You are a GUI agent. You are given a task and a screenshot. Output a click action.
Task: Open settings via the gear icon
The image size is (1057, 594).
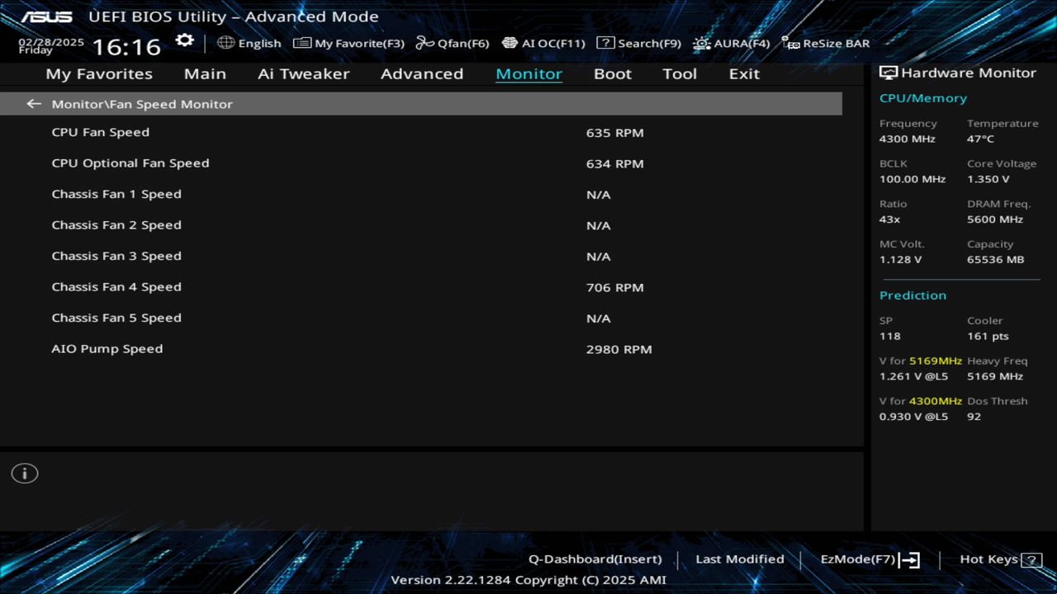[185, 41]
